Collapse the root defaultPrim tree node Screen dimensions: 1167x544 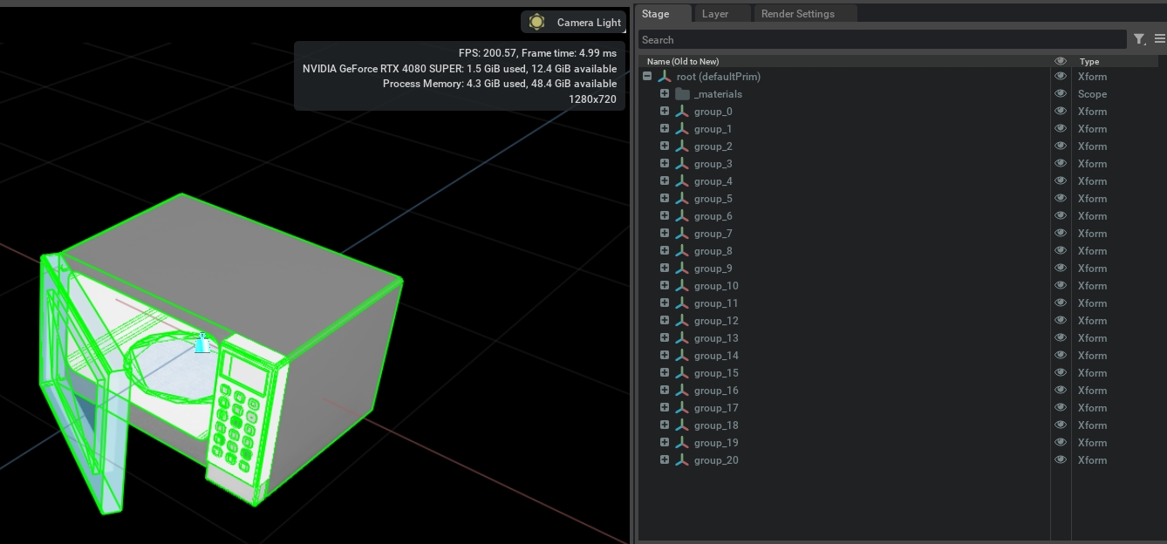647,77
